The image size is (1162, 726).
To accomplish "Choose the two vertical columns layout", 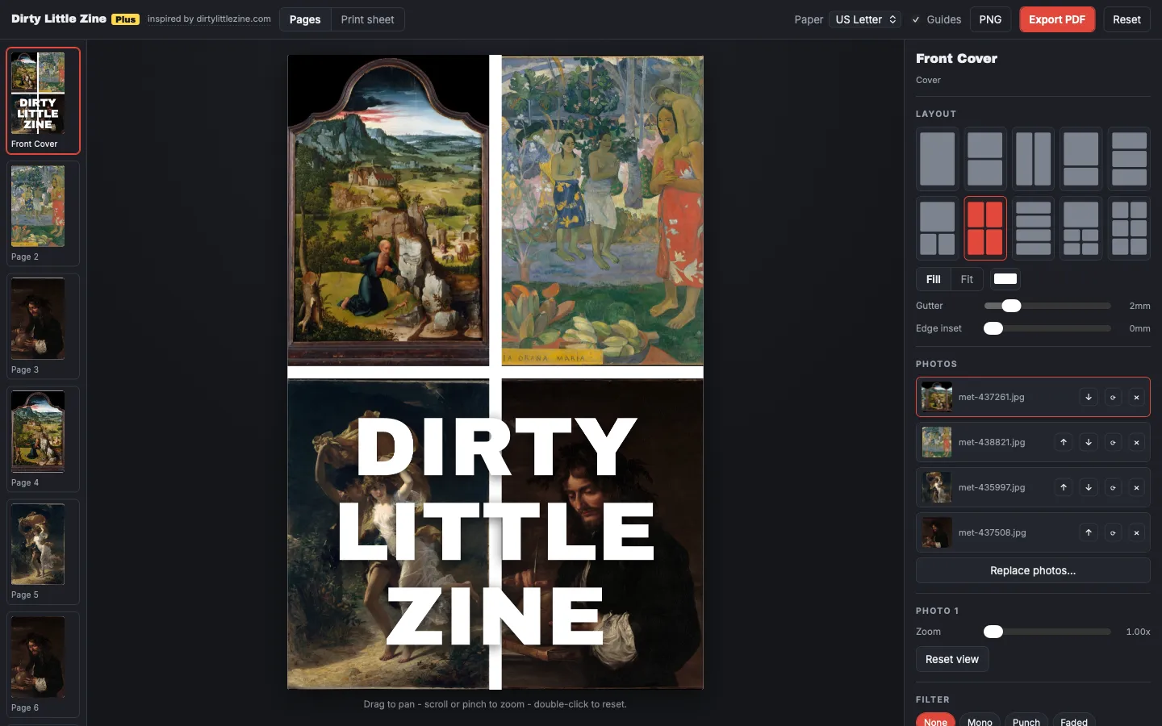I will tap(1033, 159).
